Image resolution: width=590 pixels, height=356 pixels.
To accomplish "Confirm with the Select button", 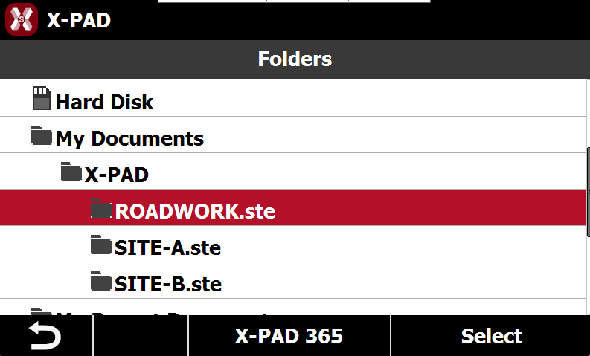I will [x=490, y=336].
